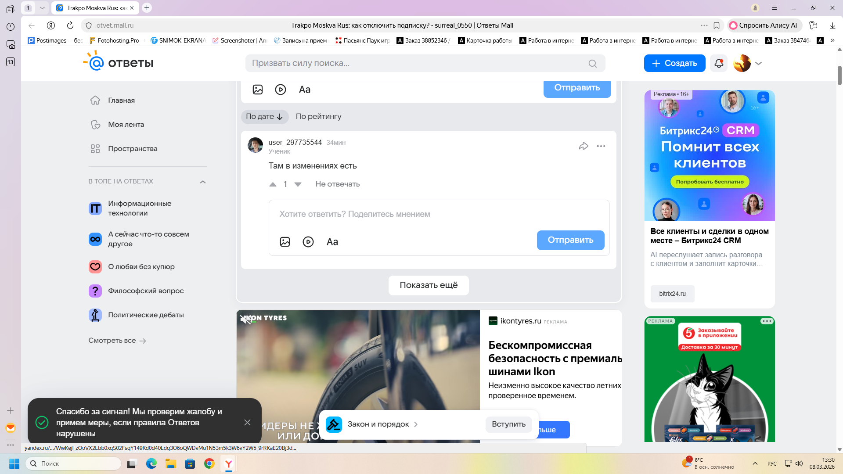The height and width of the screenshot is (474, 843).
Task: Upvote the answer with the up arrow
Action: pyautogui.click(x=273, y=184)
